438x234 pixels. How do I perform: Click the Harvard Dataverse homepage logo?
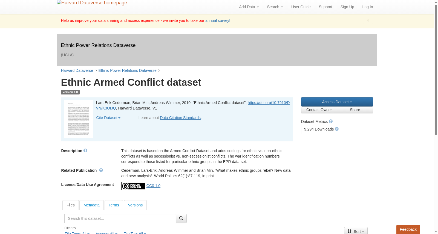[92, 3]
